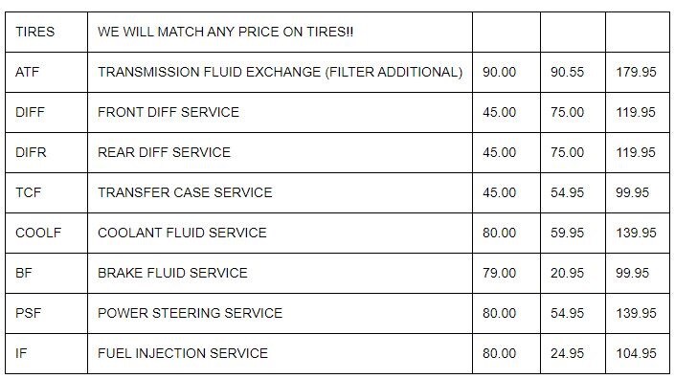Screen dimensions: 675x379
Task: Select the 179.95 total price cell
Action: (638, 72)
